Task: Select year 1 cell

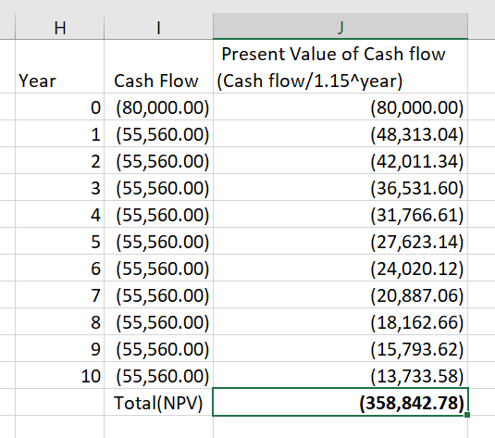Action: [59, 133]
